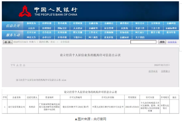The width and height of the screenshot is (182, 122).
Task: Visit the 网上调查 page
Action: (93, 37)
